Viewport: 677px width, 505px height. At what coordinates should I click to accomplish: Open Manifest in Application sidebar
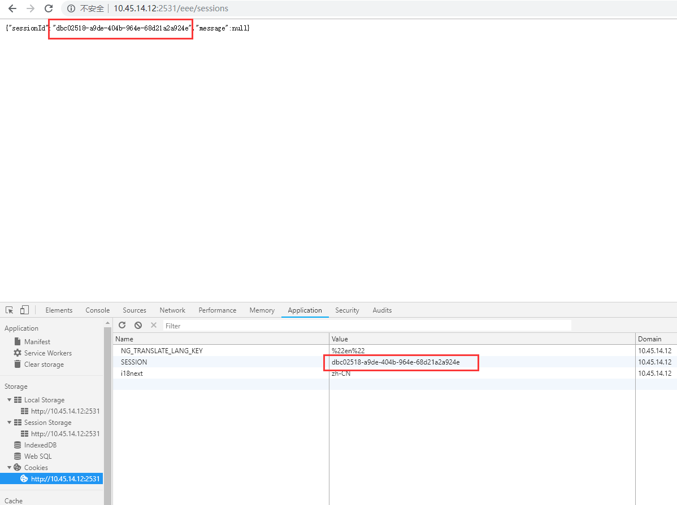point(37,341)
